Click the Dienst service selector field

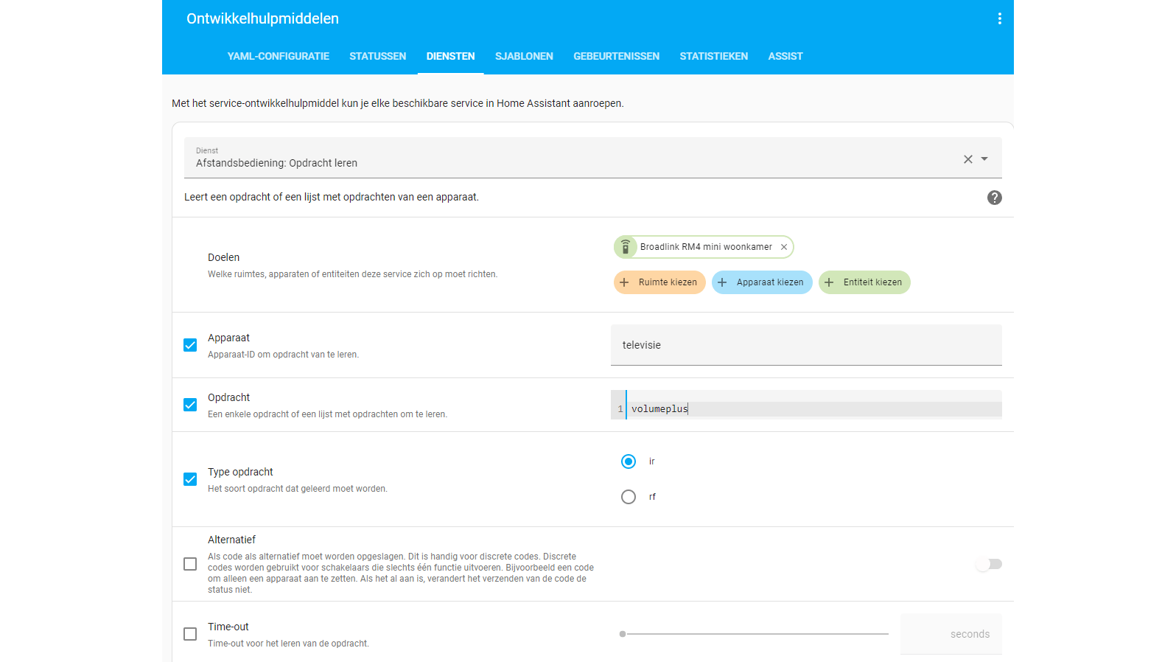pyautogui.click(x=593, y=158)
